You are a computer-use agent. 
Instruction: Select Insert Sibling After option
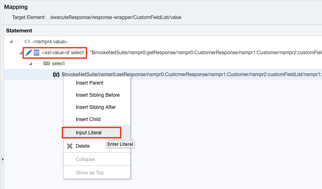coord(96,107)
